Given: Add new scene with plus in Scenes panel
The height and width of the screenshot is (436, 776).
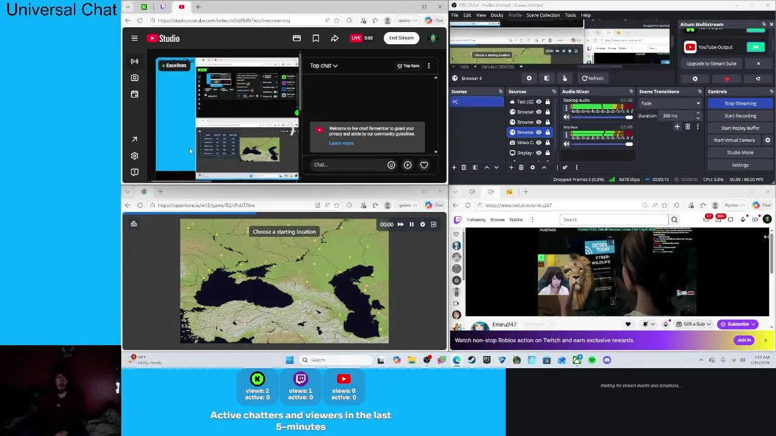Looking at the screenshot, I should (x=454, y=168).
